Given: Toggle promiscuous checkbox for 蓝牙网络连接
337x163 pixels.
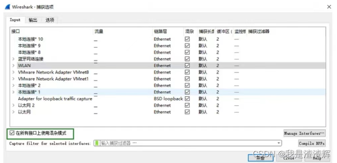Looking at the screenshot, I should 188,59.
